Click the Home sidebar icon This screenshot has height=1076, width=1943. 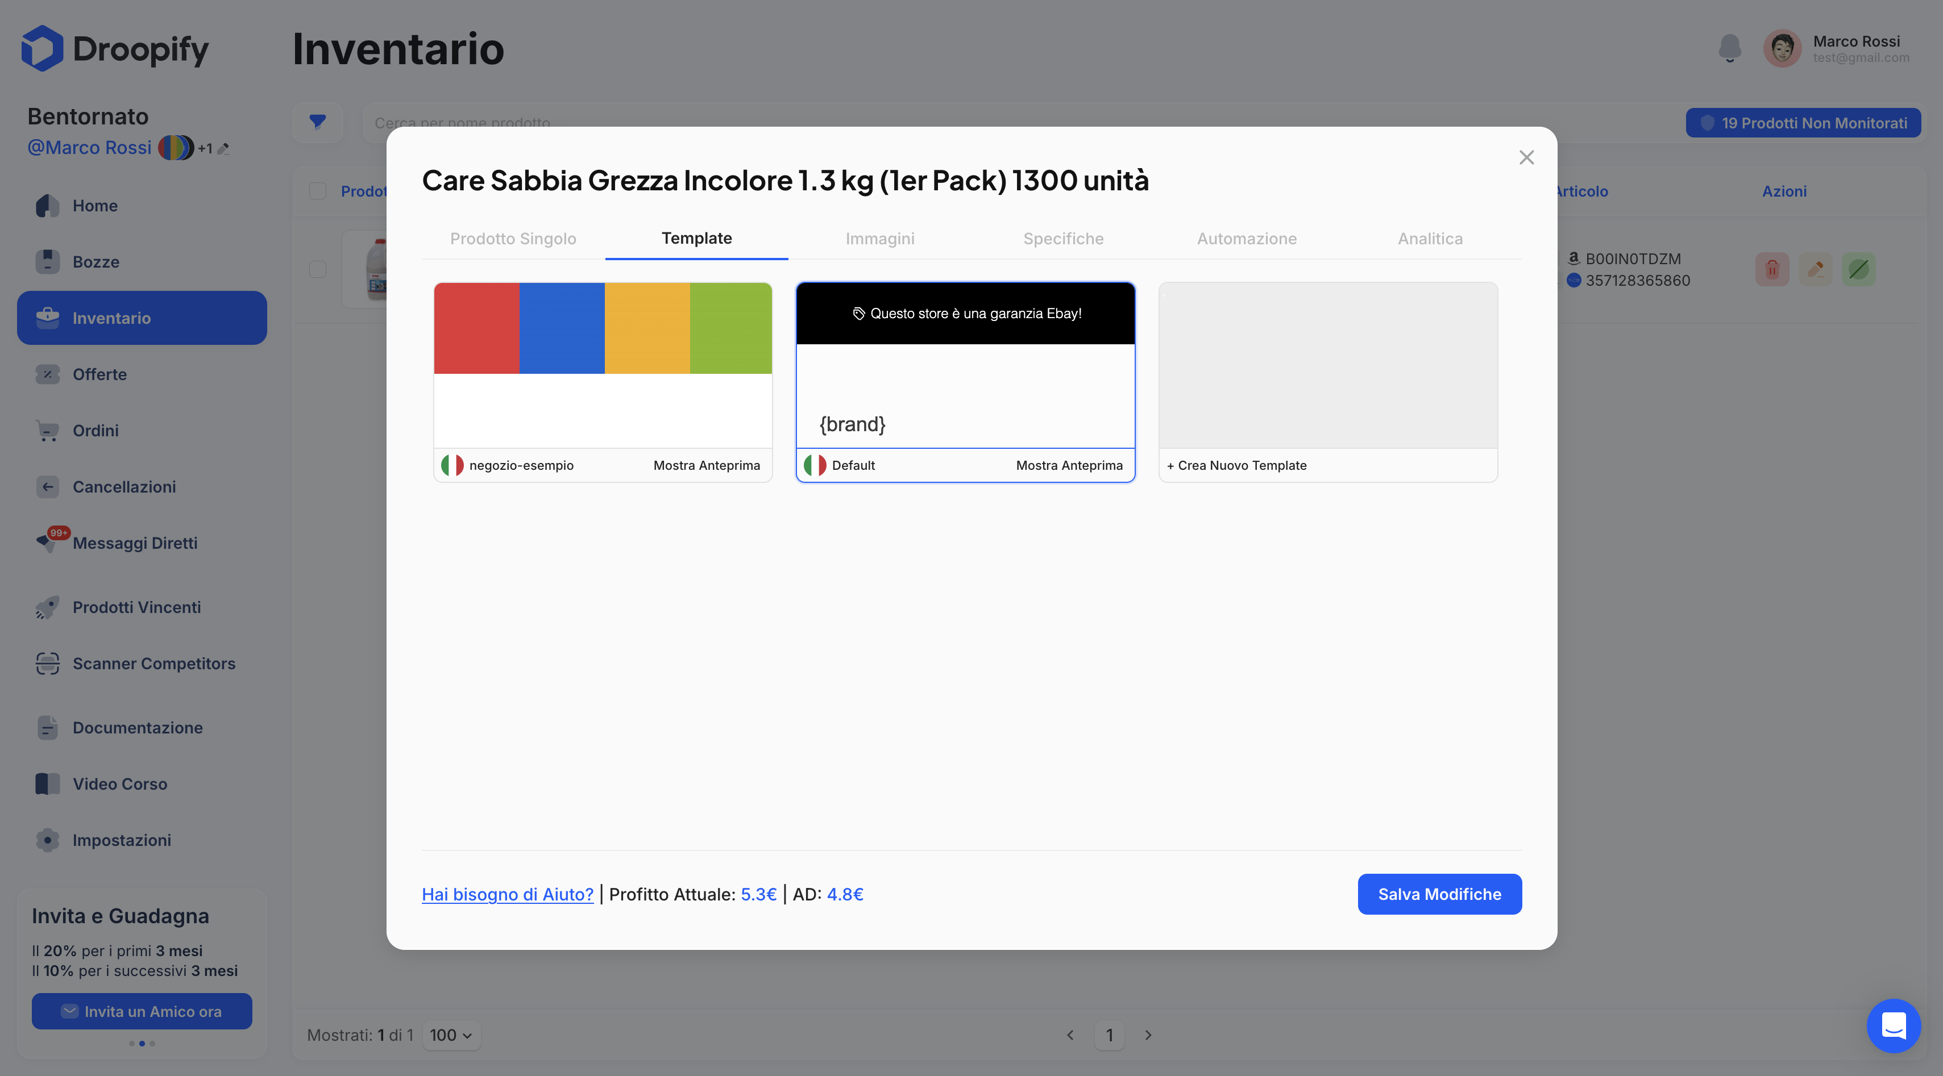(48, 206)
